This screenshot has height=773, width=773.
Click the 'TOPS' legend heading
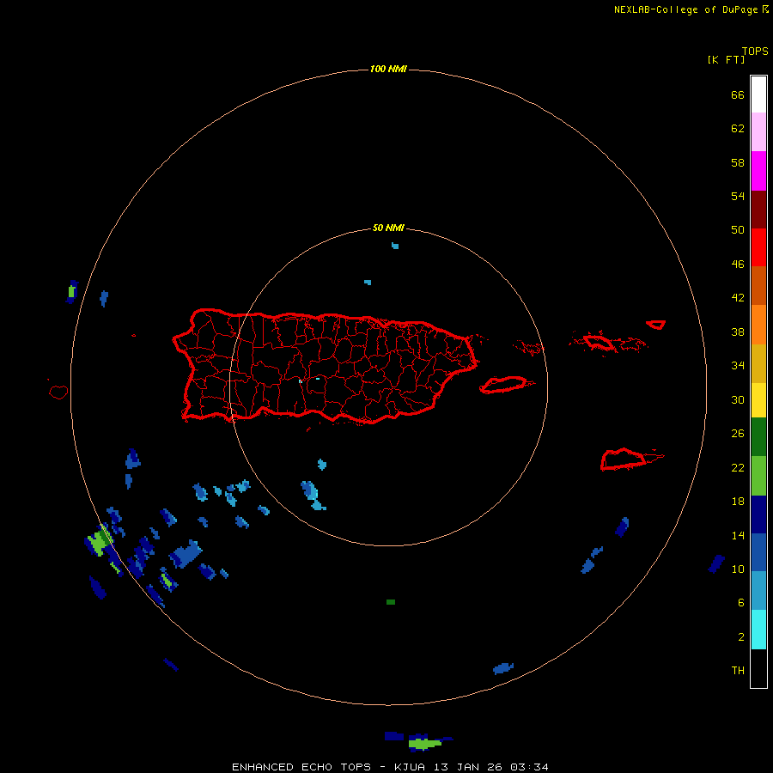pos(755,52)
